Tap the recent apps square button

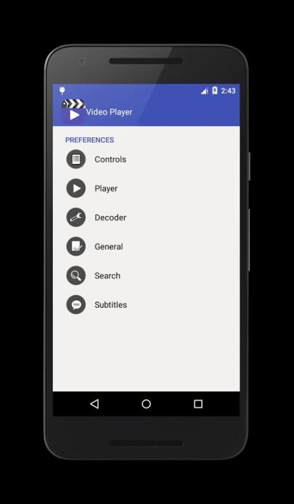point(198,404)
